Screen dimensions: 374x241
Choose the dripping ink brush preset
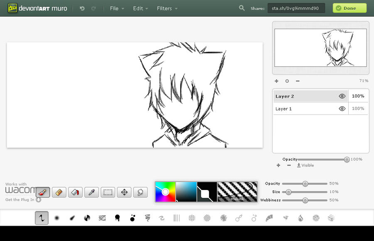[x=118, y=218]
